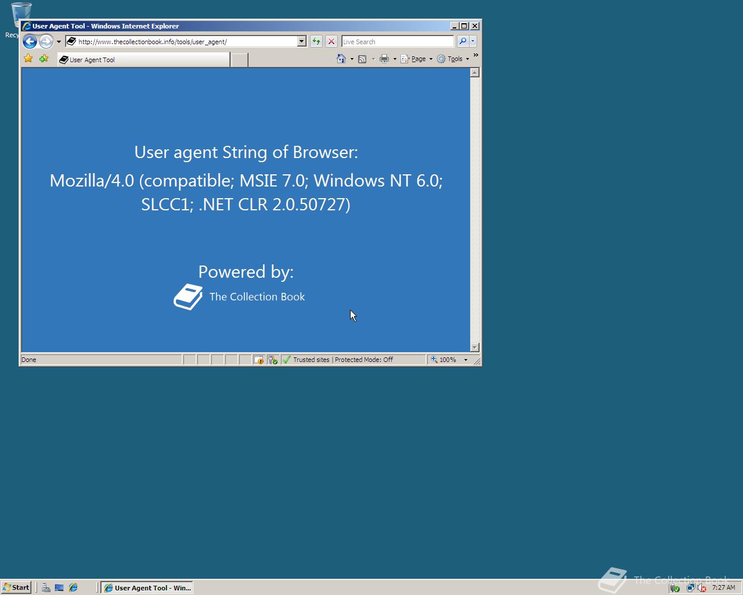743x595 pixels.
Task: Open the Start menu
Action: click(x=16, y=587)
